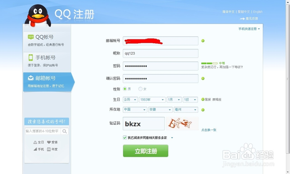Switch language to English
The width and height of the screenshot is (290, 174).
pyautogui.click(x=258, y=12)
